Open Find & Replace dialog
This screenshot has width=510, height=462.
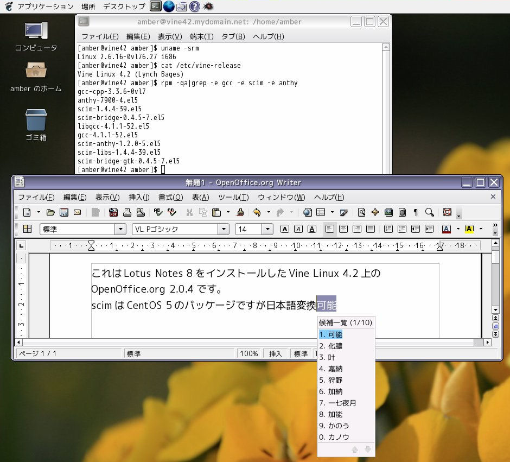(x=361, y=212)
